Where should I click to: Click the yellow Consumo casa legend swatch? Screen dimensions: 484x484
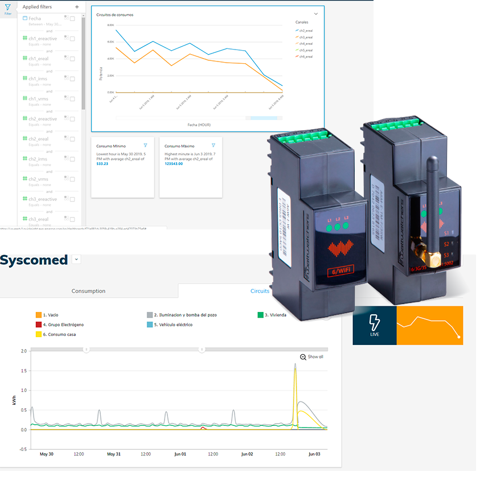[39, 334]
